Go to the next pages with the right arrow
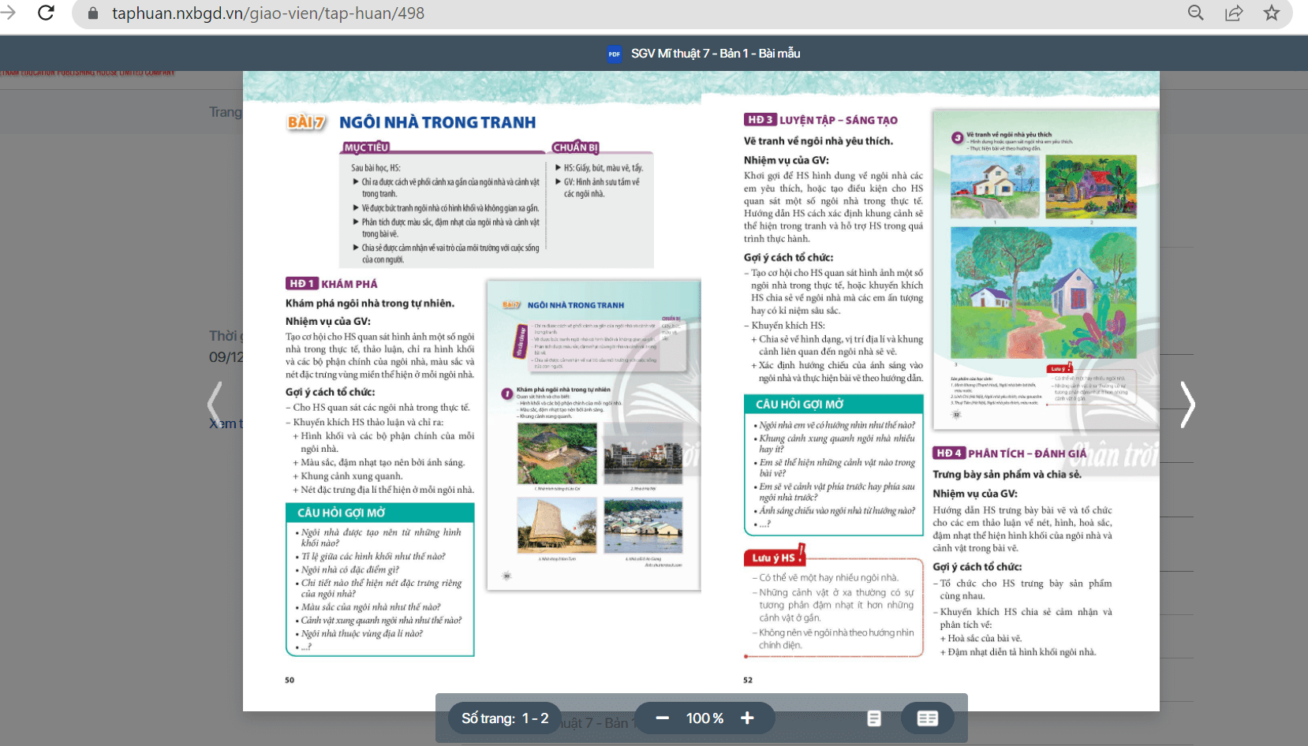Screen dimensions: 1308x746 1187,405
